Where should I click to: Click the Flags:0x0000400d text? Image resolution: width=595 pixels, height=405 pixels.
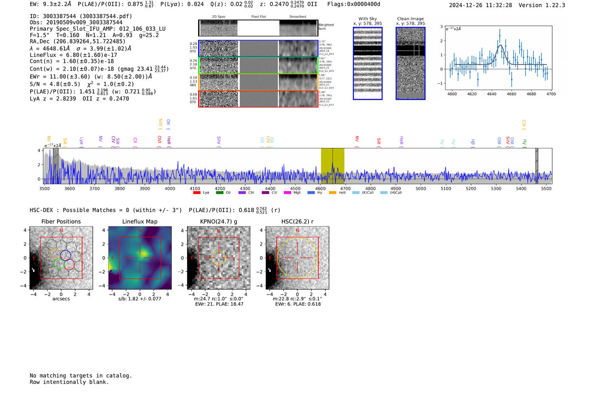pyautogui.click(x=354, y=4)
